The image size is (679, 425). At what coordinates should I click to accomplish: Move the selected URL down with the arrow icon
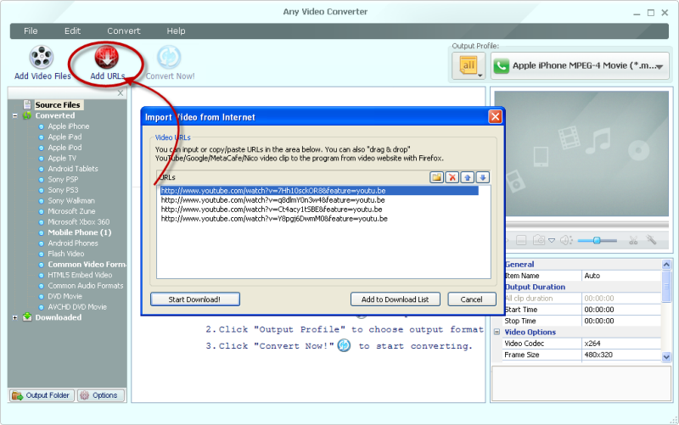point(482,177)
